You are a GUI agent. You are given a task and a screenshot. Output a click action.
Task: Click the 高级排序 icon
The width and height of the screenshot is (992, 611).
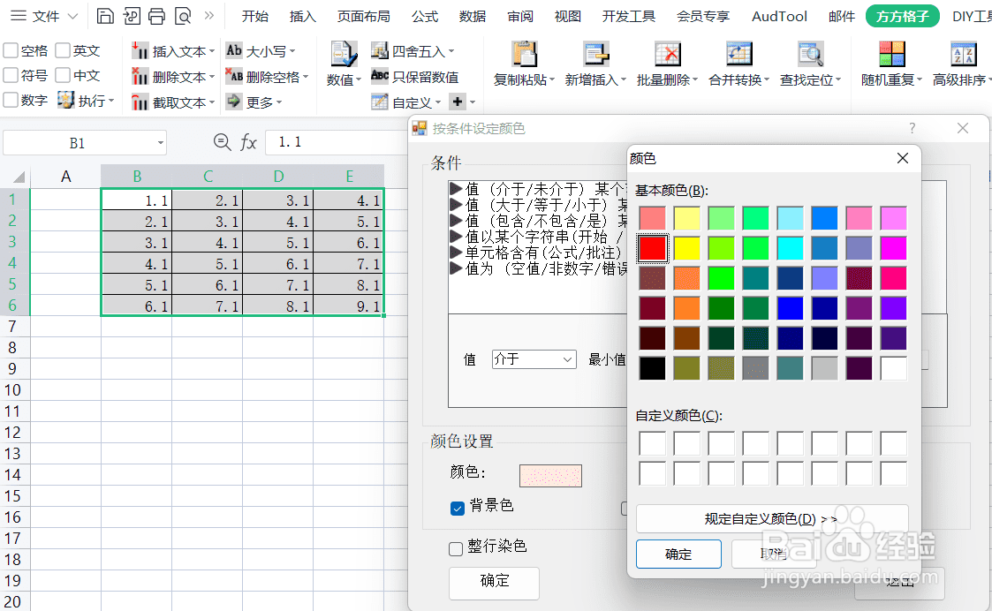964,54
